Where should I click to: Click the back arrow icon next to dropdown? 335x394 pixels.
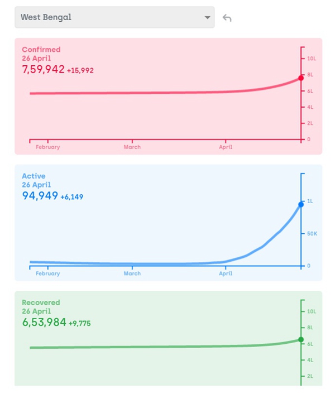tap(227, 18)
